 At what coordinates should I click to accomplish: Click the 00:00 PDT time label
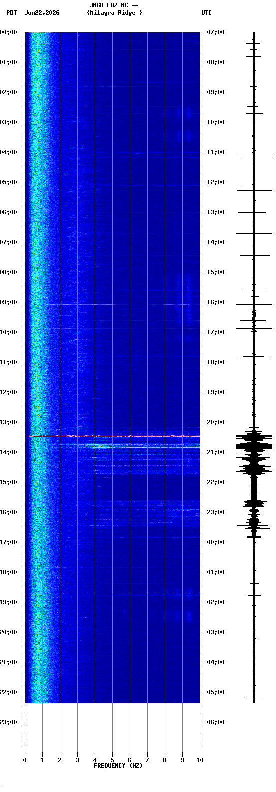[x=8, y=32]
